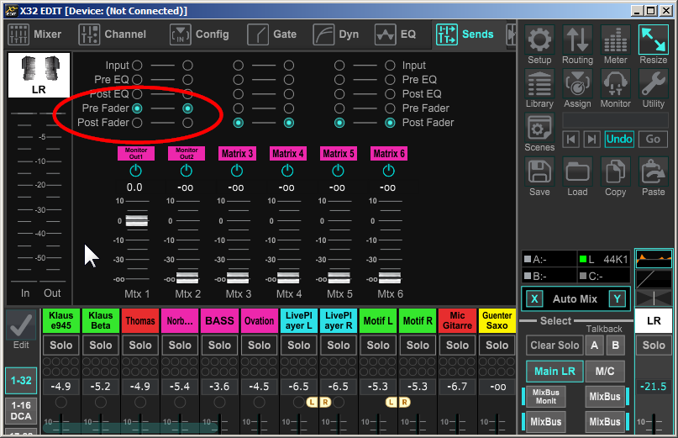
Task: Switch to the Gate tab
Action: coord(272,34)
